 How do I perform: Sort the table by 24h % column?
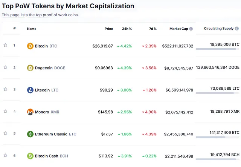tap(127, 29)
